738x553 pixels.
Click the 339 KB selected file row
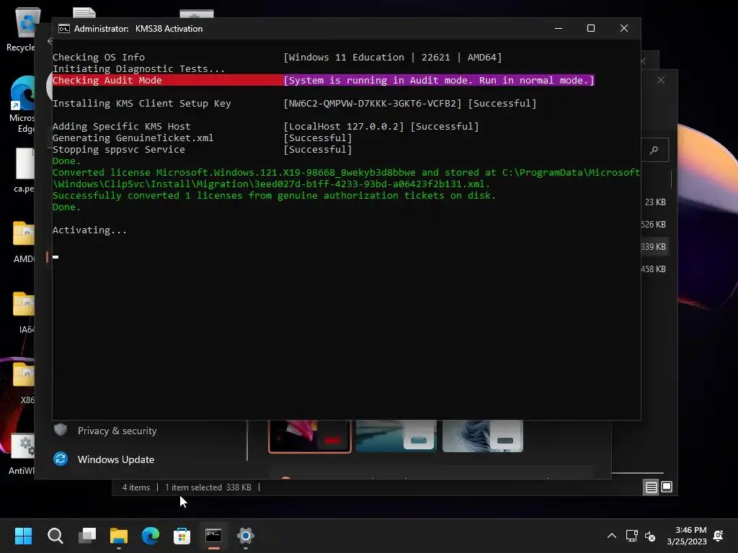click(x=653, y=246)
